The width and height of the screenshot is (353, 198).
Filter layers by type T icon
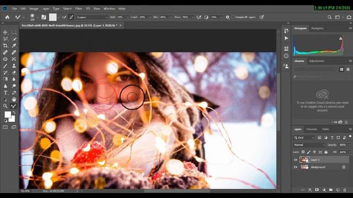point(332,137)
